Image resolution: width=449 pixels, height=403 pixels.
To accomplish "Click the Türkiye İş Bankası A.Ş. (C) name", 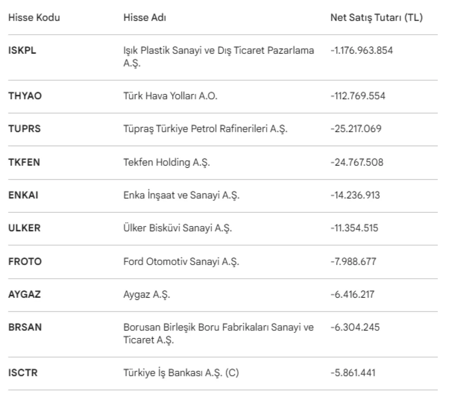I will 181,372.
